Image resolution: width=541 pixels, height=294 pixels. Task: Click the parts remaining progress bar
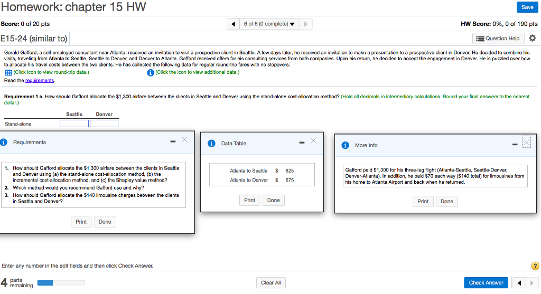[x=61, y=282]
